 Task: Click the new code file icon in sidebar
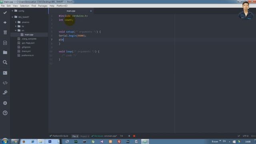point(5,43)
